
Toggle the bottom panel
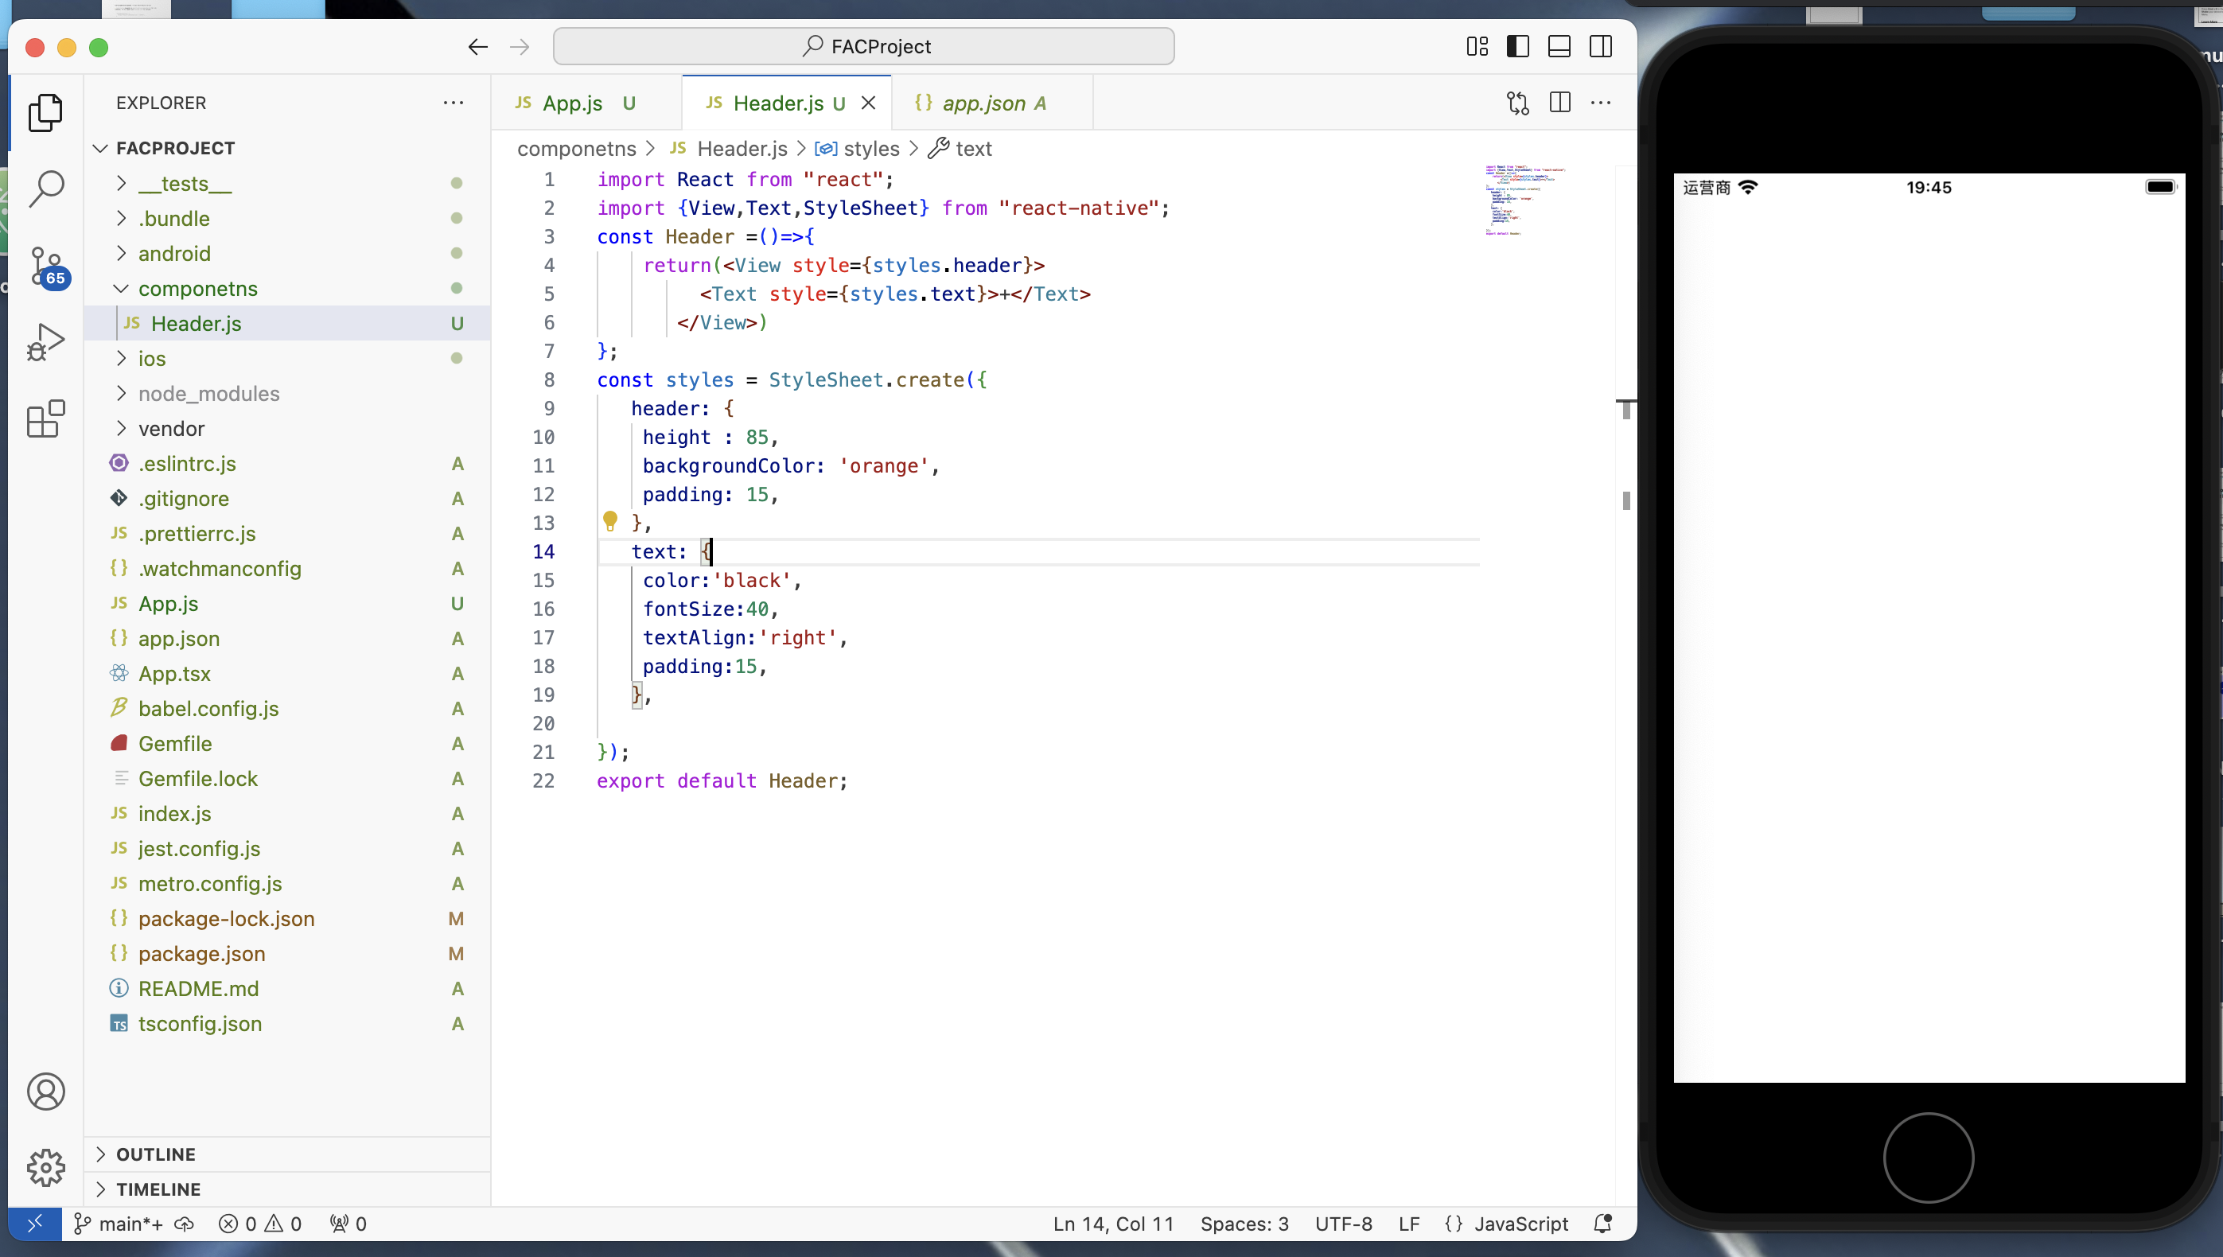click(x=1559, y=47)
